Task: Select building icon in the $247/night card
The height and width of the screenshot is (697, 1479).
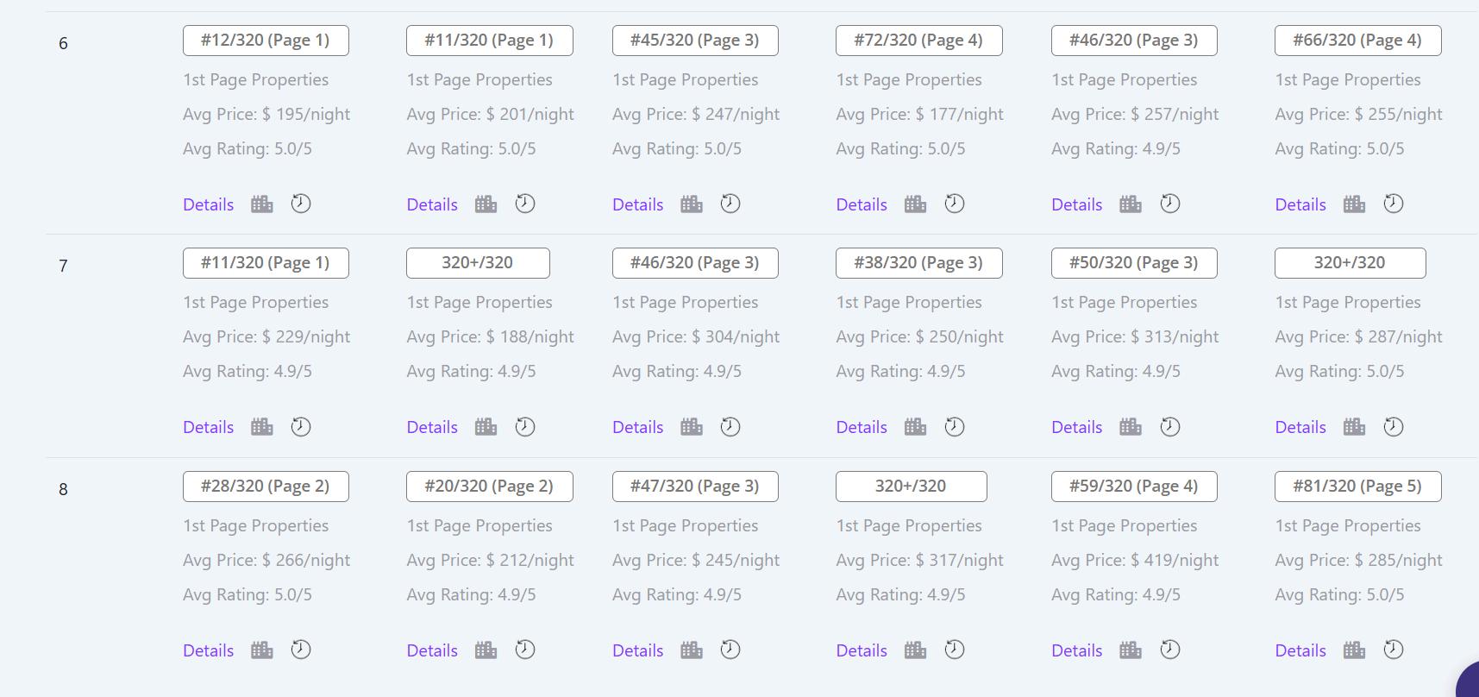Action: [692, 204]
